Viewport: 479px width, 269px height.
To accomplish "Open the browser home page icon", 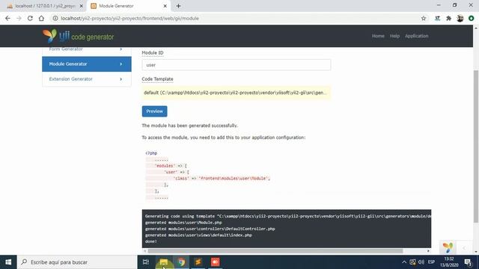I will (41, 18).
